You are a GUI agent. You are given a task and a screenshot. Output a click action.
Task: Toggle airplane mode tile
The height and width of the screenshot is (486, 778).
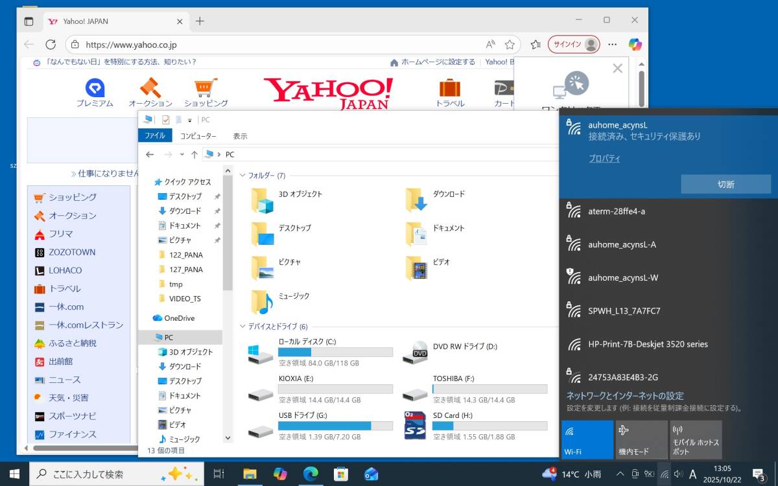641,440
